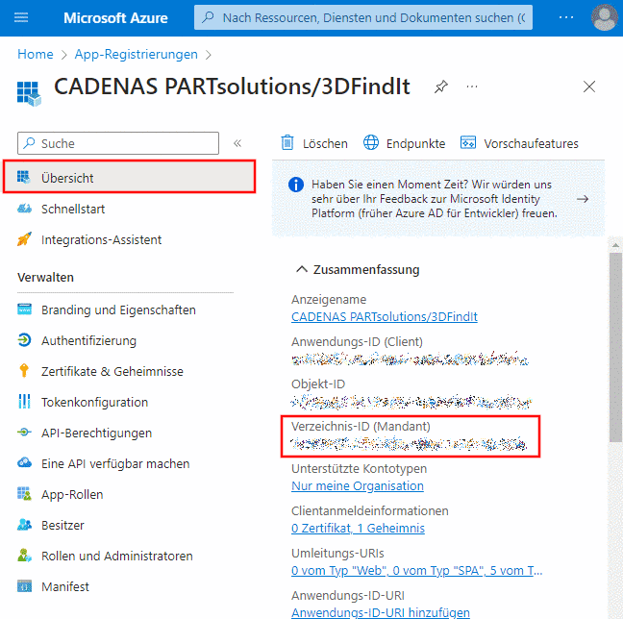Open Schnellstart in the sidebar

tap(73, 209)
